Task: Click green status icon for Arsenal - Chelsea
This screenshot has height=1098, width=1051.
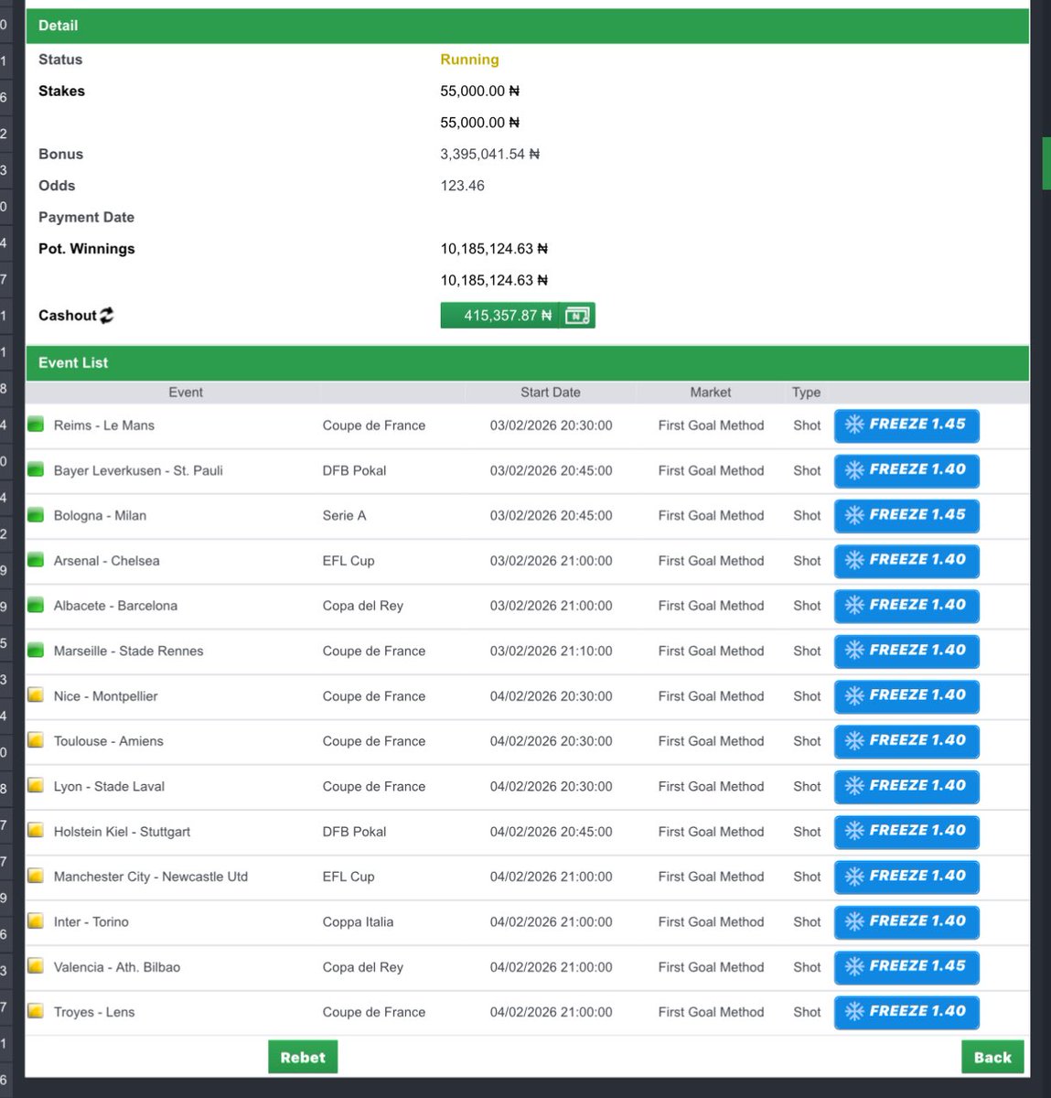Action: tap(36, 560)
